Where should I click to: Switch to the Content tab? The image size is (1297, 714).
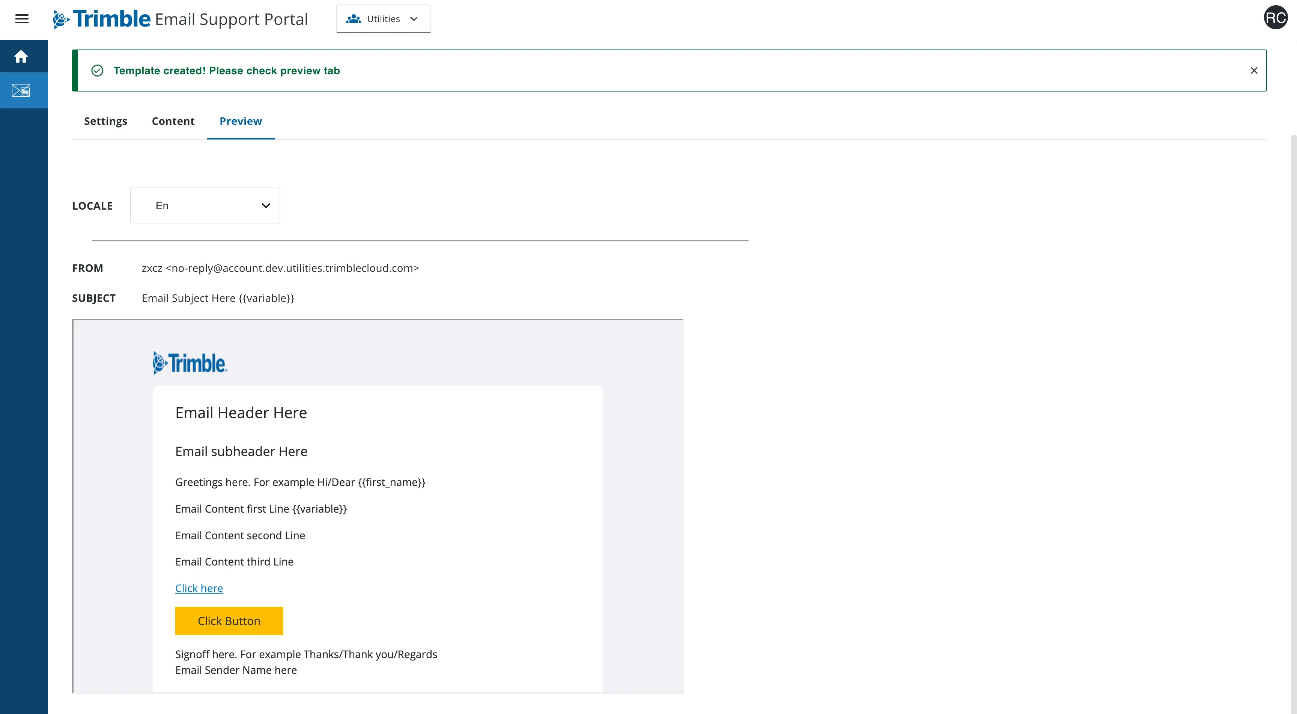pos(173,121)
